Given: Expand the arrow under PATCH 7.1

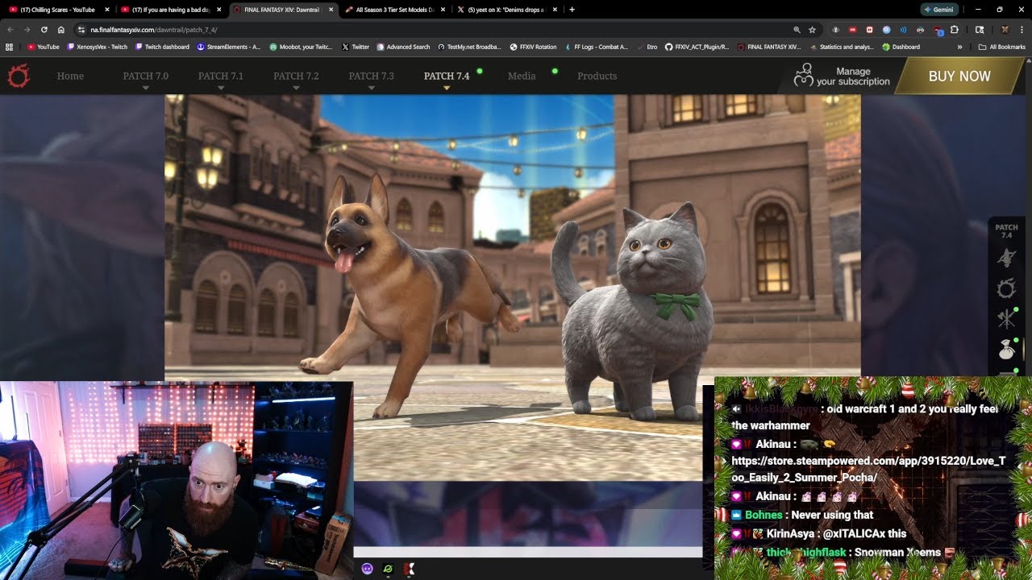Looking at the screenshot, I should point(221,88).
